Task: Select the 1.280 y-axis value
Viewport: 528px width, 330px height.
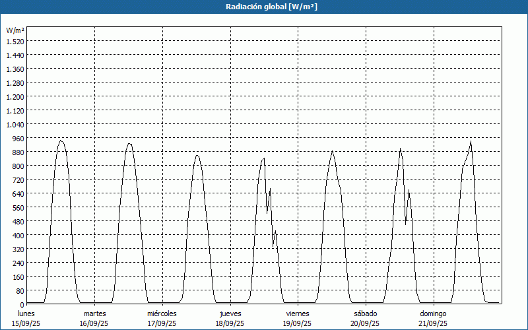Action: pyautogui.click(x=15, y=83)
